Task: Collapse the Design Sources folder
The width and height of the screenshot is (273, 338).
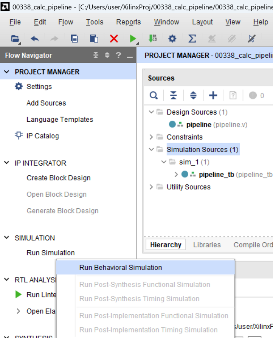Action: tap(151, 112)
